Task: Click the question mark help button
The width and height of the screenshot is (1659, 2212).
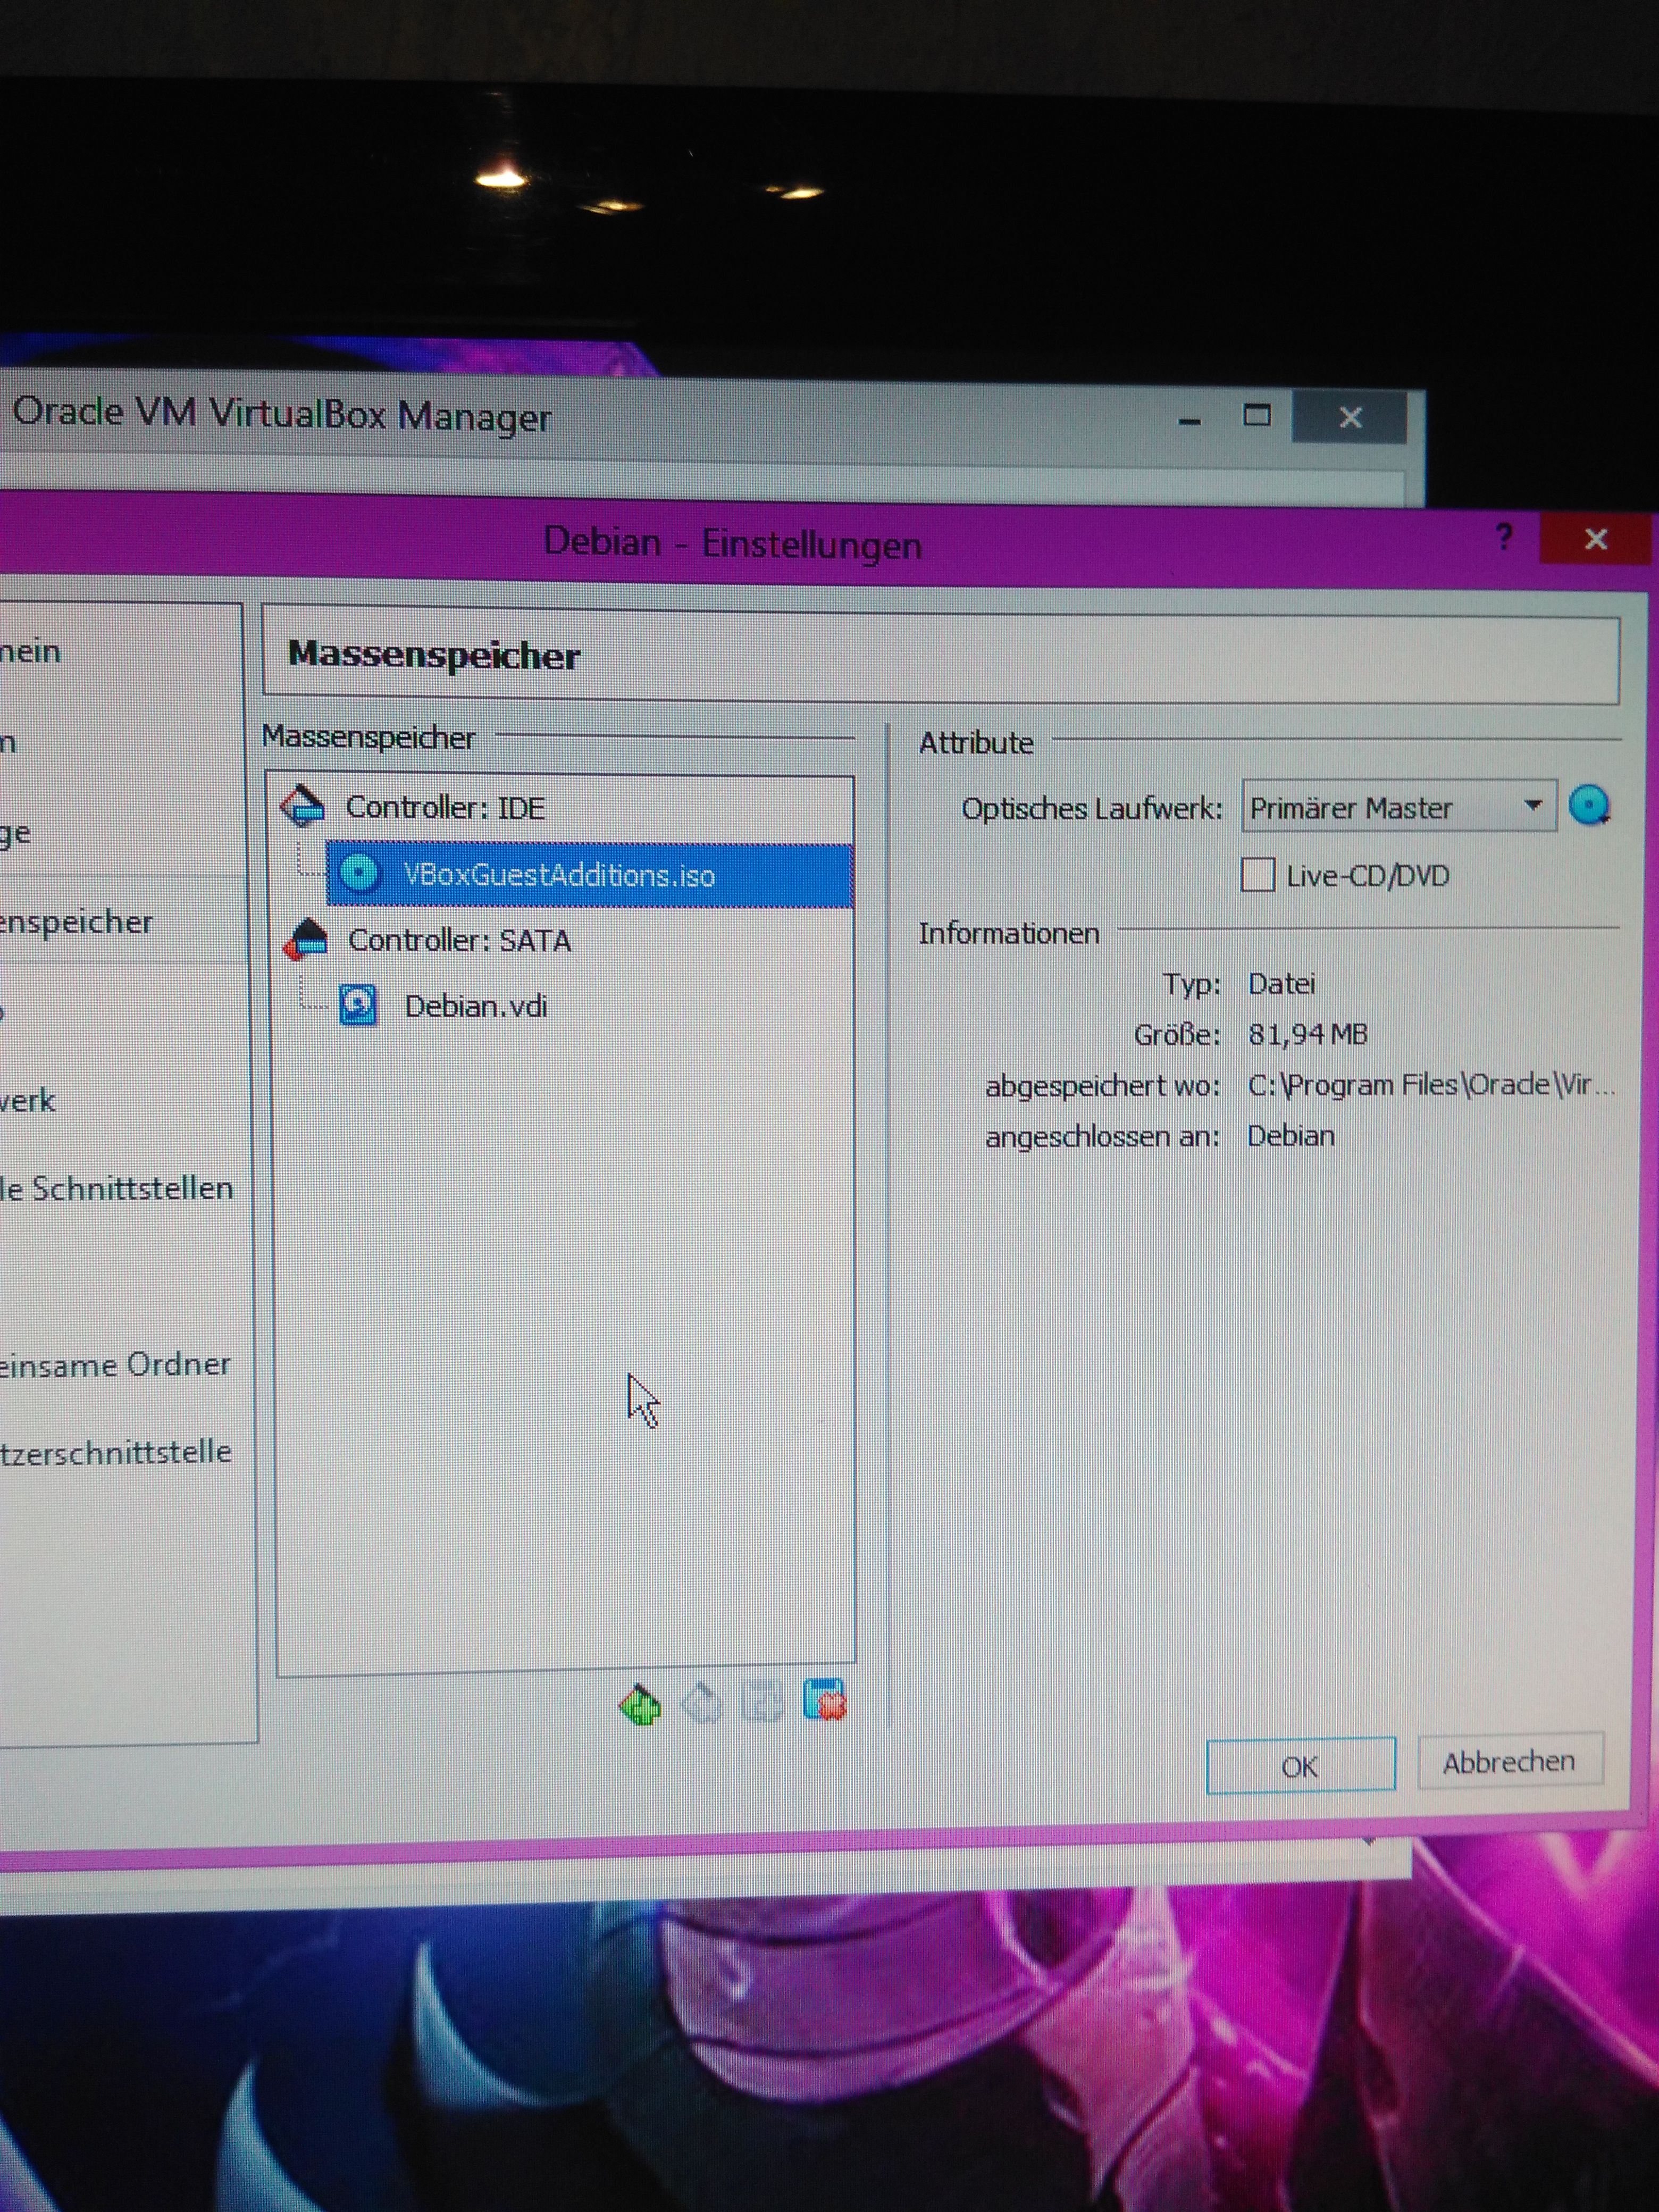Action: (1503, 538)
